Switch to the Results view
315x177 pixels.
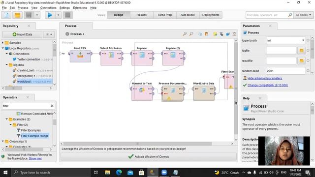(142, 15)
